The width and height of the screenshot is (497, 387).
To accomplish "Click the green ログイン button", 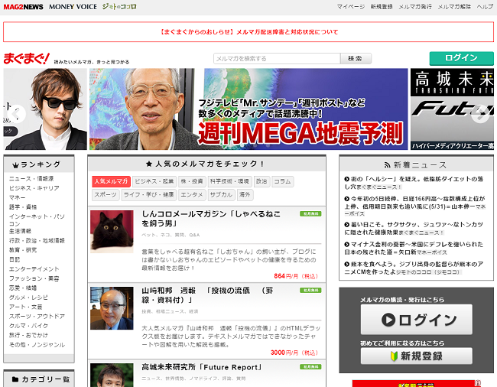I will click(462, 58).
